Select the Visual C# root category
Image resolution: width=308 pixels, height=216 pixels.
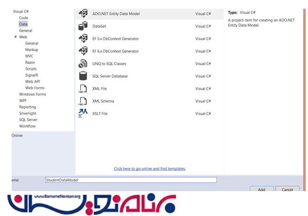(x=21, y=11)
